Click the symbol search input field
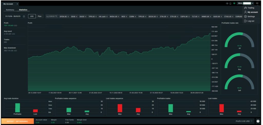The height and width of the screenshot is (125, 263). [x=50, y=16]
